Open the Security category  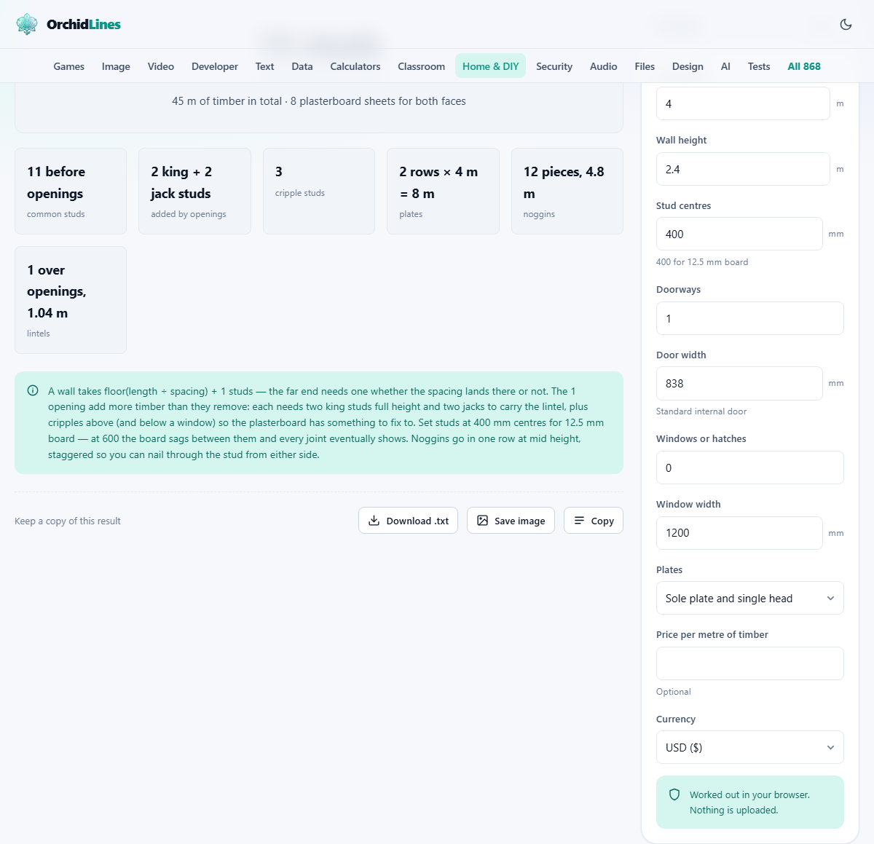554,66
